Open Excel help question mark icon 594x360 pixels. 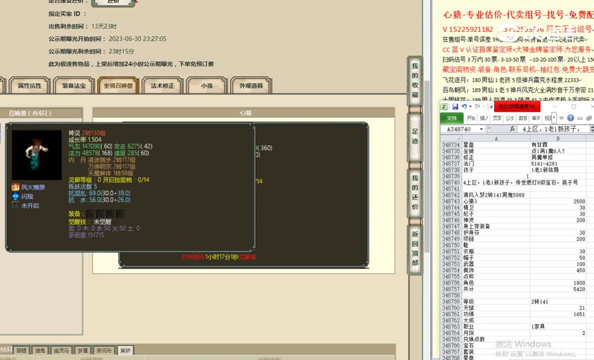pyautogui.click(x=570, y=118)
